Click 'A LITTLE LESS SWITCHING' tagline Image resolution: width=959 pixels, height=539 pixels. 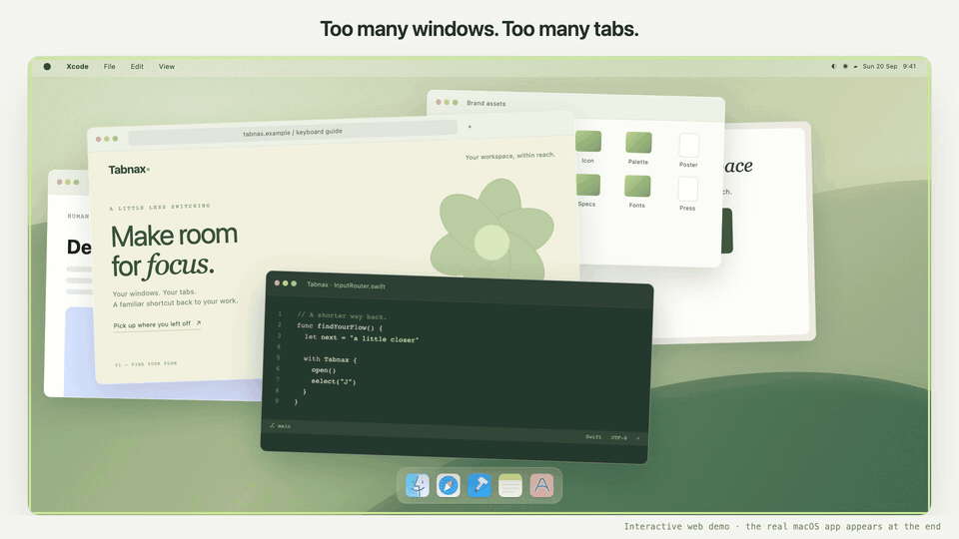point(160,208)
